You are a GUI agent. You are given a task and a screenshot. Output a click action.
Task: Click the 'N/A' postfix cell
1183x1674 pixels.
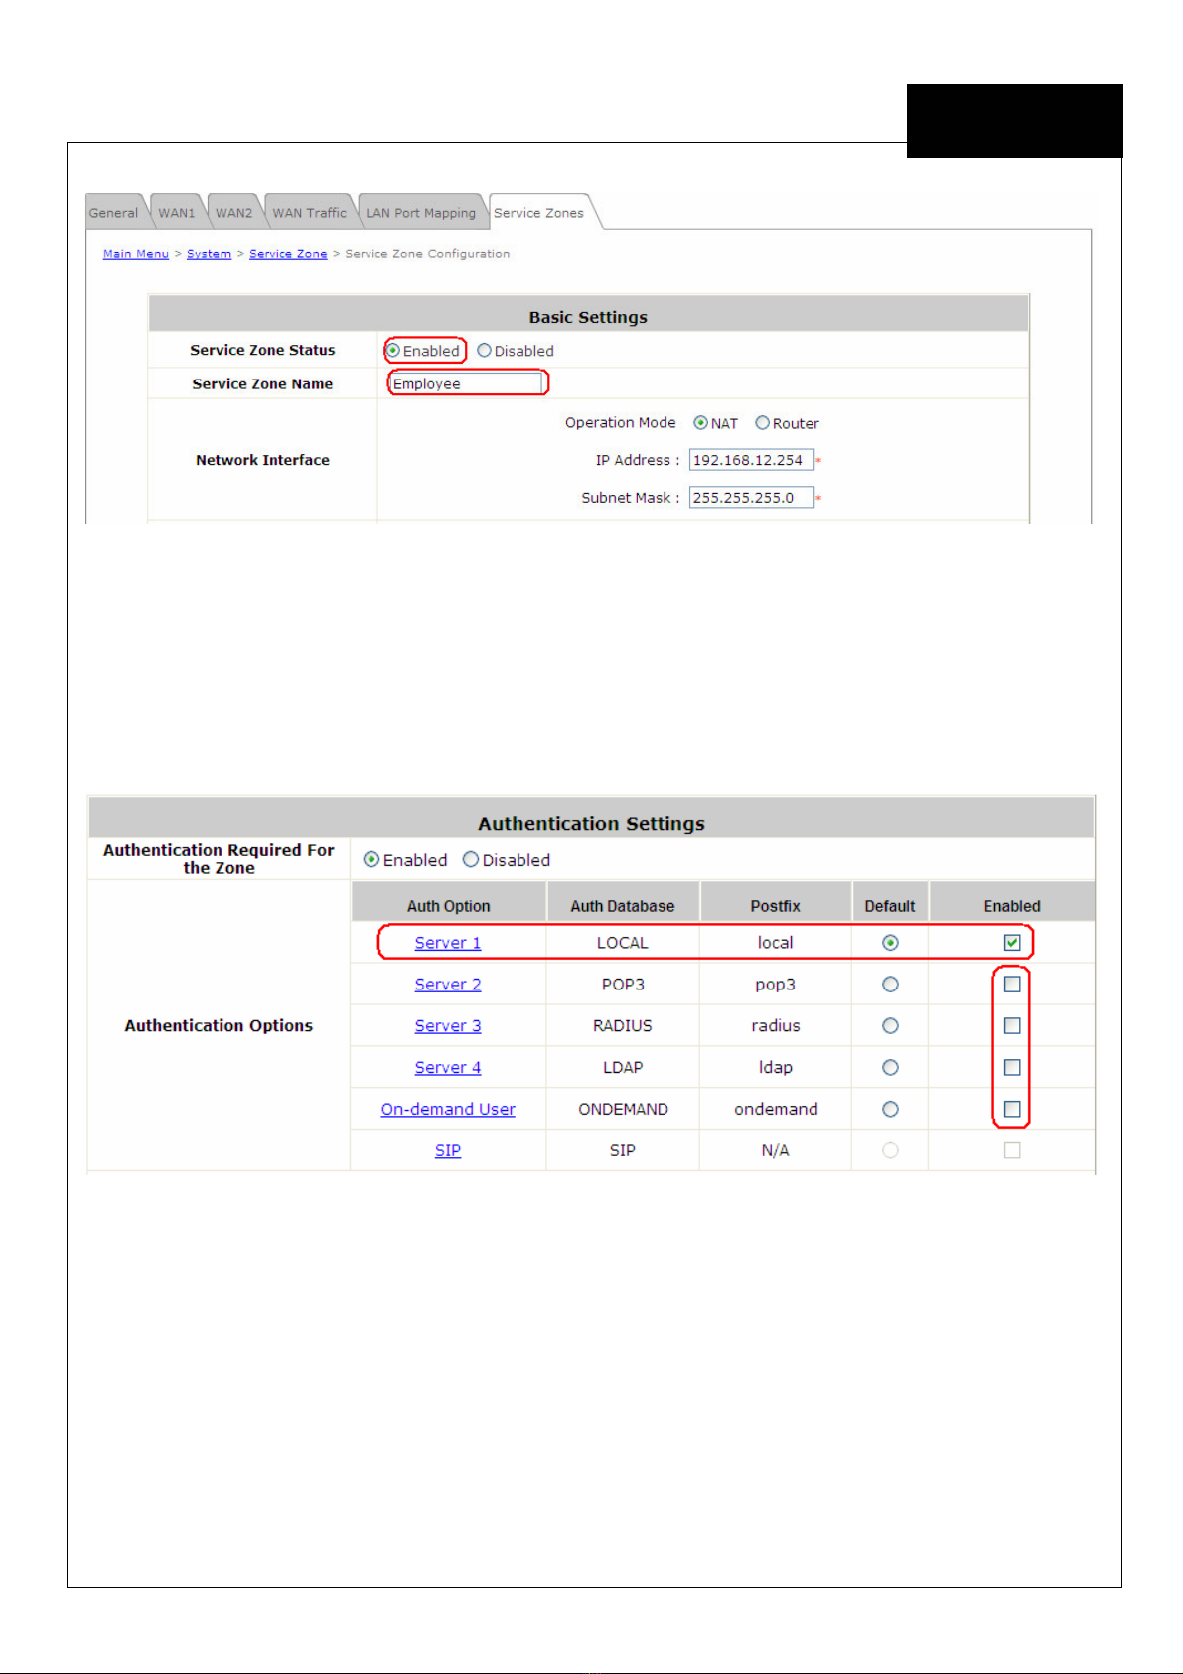pos(776,1151)
